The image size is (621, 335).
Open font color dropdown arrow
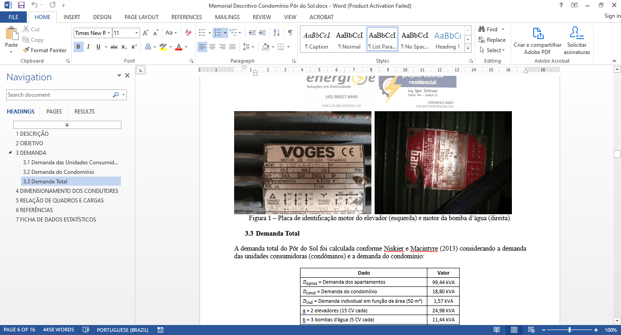pyautogui.click(x=186, y=47)
